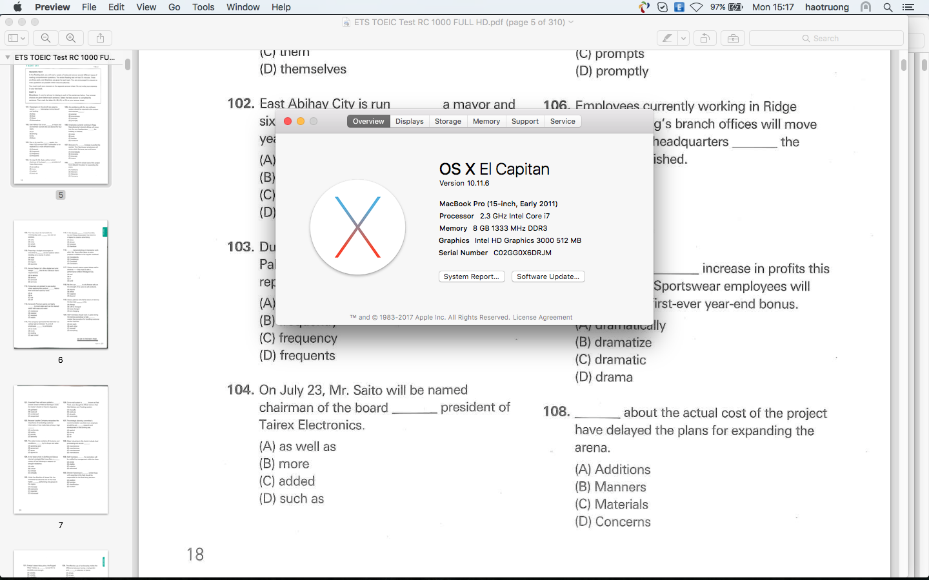The height and width of the screenshot is (580, 929).
Task: Click the System Report button
Action: 472,276
